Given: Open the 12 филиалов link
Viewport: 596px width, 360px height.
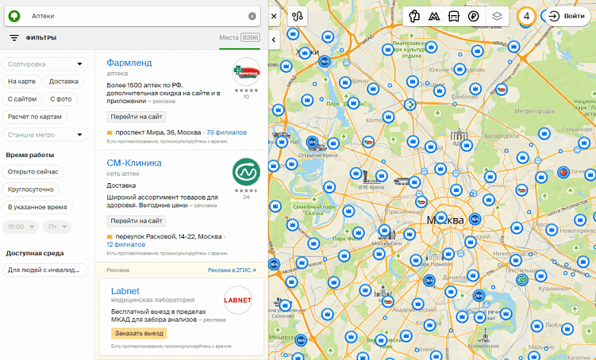Looking at the screenshot, I should pos(126,244).
